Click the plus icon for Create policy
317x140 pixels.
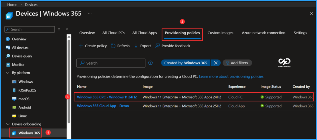(81, 46)
